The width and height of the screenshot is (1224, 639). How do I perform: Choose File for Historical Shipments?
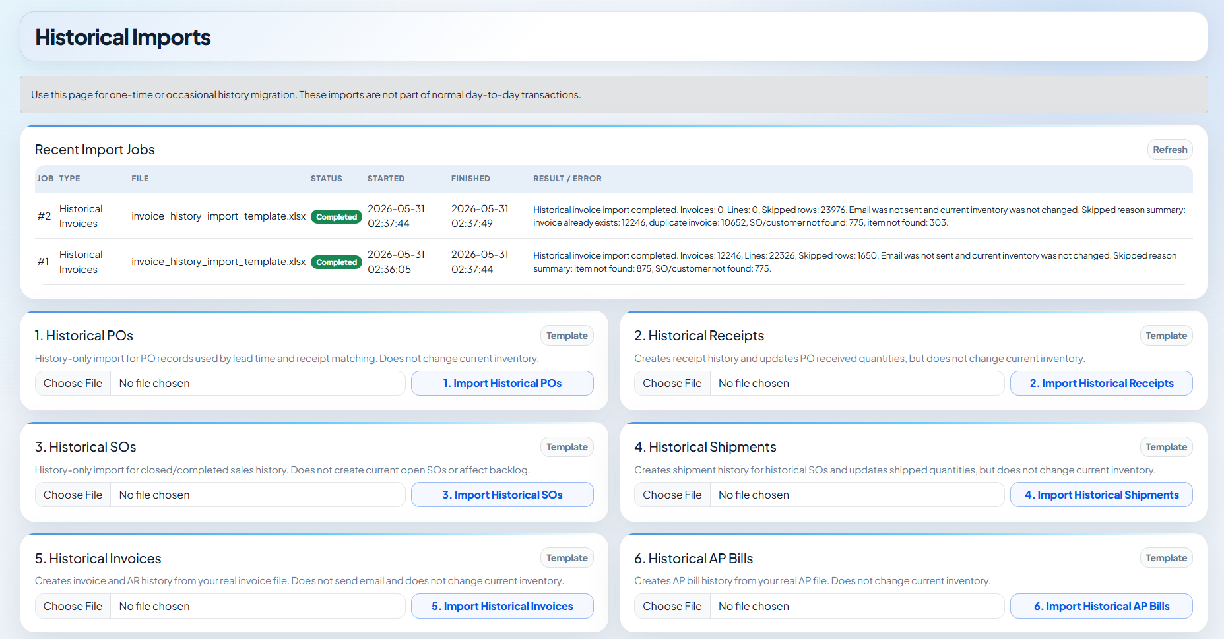[672, 495]
